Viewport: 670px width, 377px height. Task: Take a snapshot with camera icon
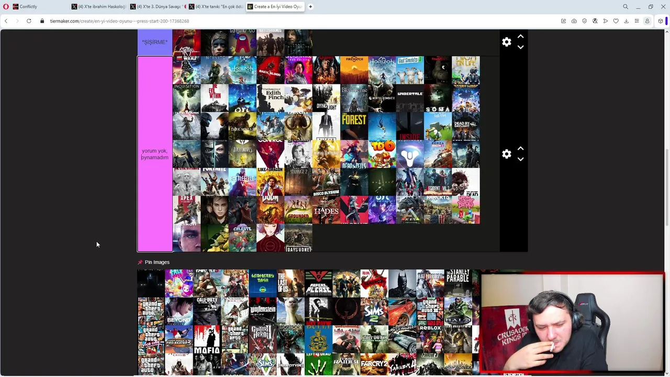coord(574,21)
